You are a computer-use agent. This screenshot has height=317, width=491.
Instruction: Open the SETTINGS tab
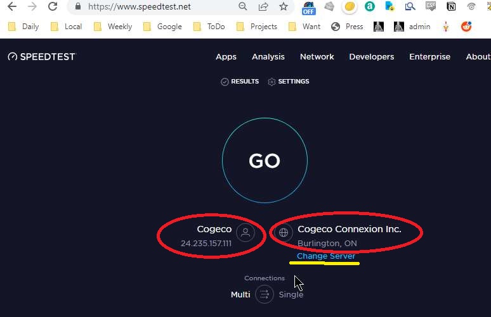[x=289, y=82]
